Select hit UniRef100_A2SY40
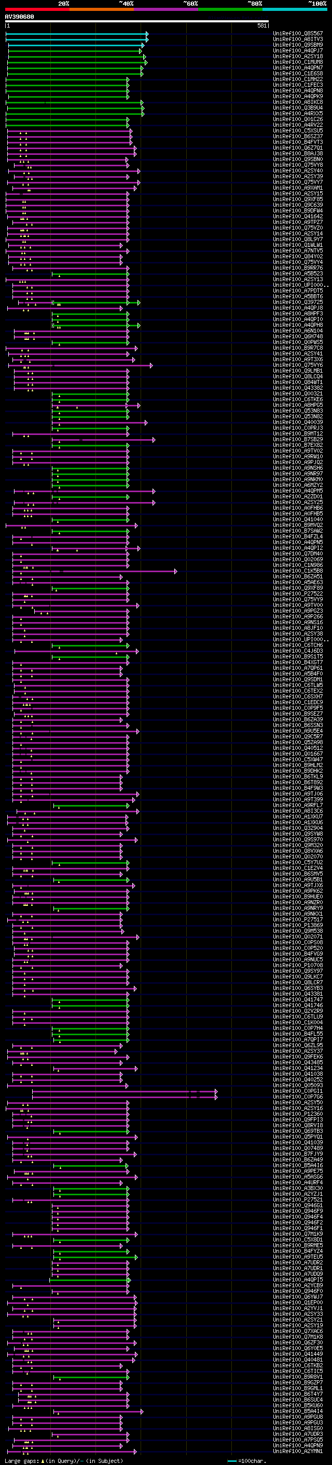 (x=298, y=170)
